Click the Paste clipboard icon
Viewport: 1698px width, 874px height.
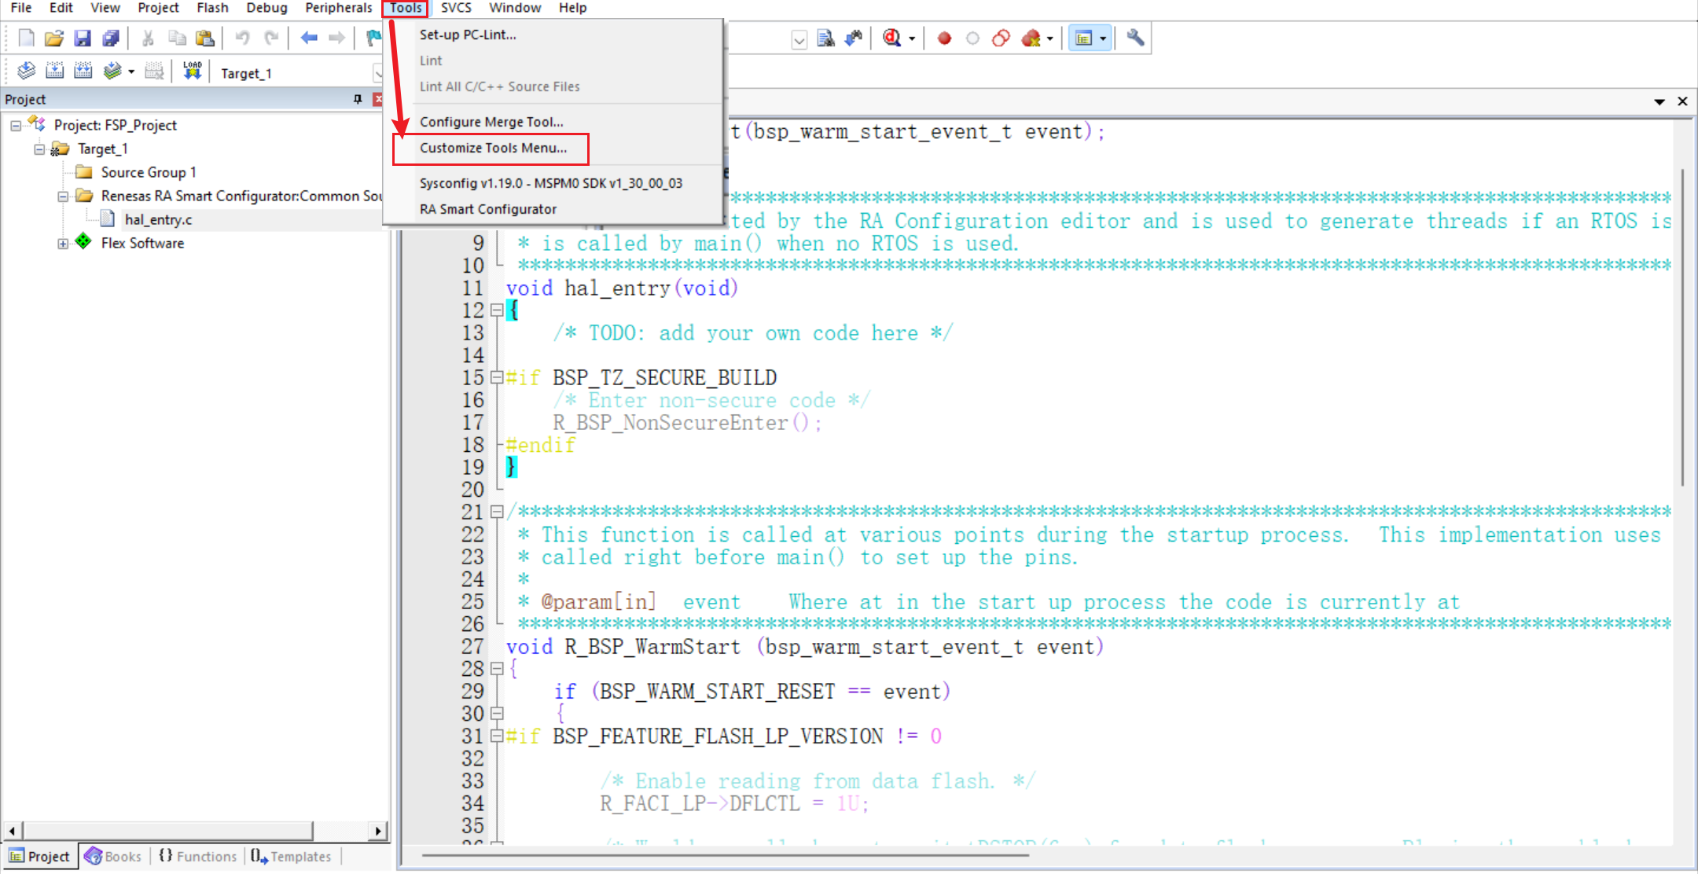(205, 38)
